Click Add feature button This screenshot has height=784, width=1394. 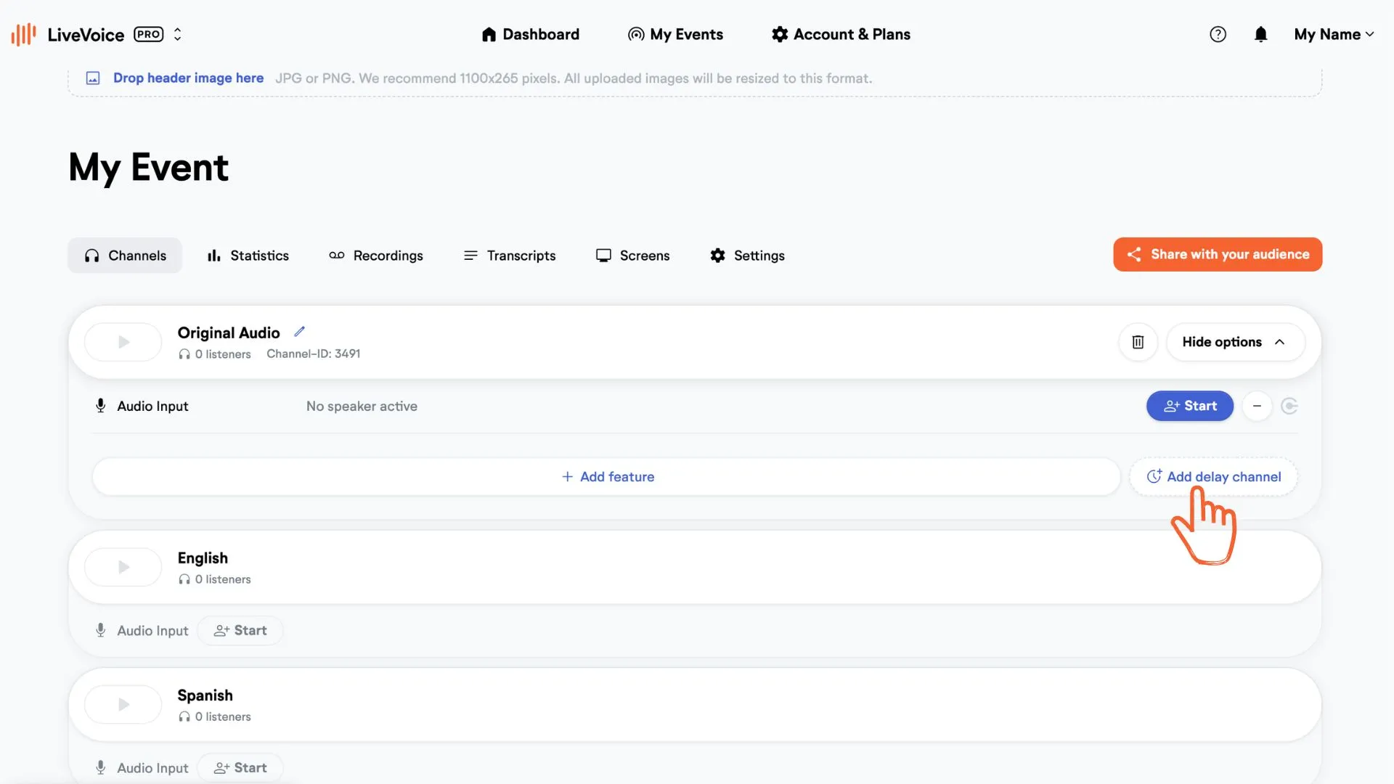click(606, 477)
